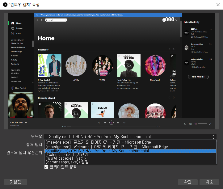The height and width of the screenshot is (189, 223).
Task: Go back with the Spotify back arrow
Action: (37, 20)
